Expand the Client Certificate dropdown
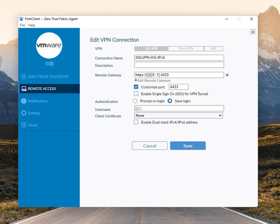 [x=178, y=115]
